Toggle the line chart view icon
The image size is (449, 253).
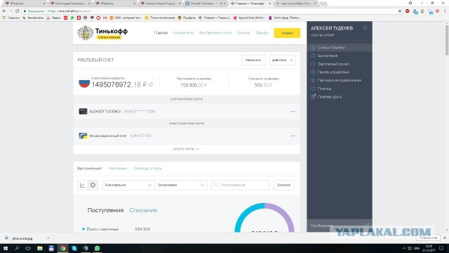coord(83,185)
